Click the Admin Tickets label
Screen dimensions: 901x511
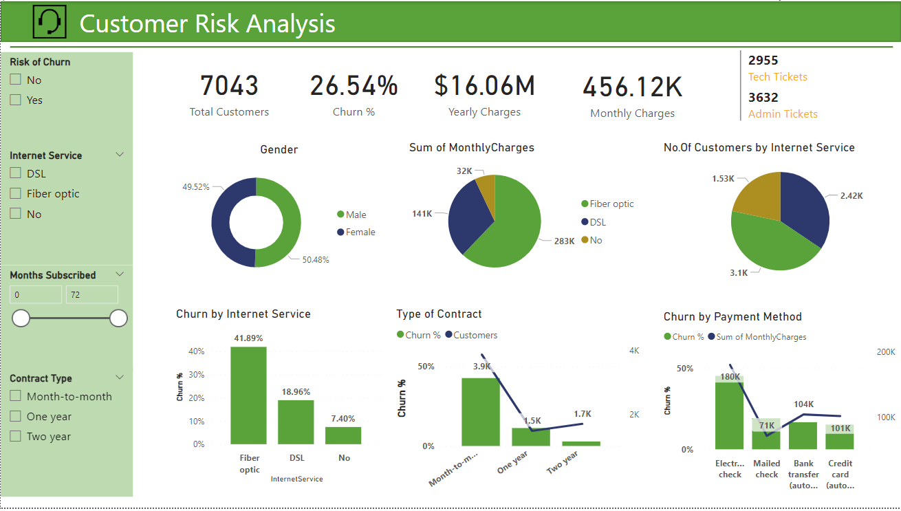783,113
